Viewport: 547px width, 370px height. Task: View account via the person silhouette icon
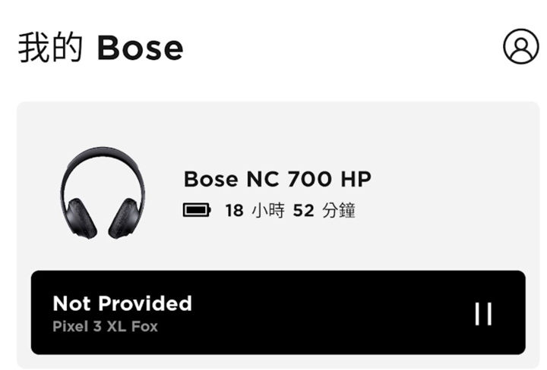521,46
